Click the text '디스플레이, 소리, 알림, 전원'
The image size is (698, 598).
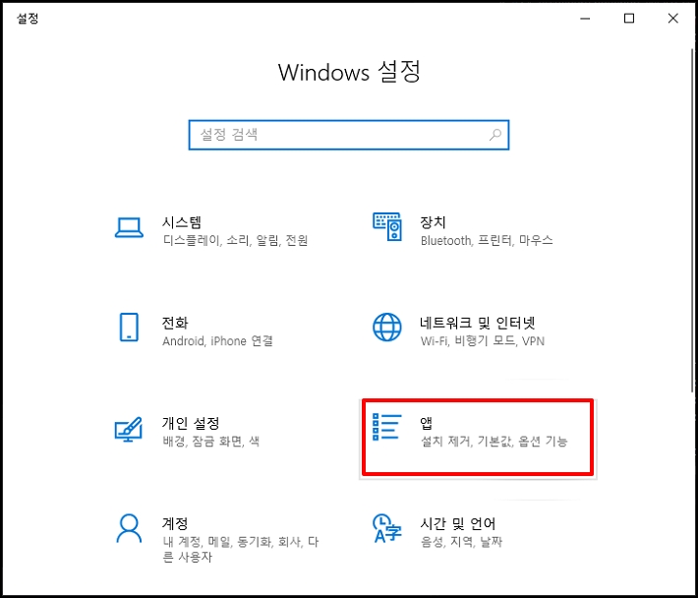click(x=236, y=240)
